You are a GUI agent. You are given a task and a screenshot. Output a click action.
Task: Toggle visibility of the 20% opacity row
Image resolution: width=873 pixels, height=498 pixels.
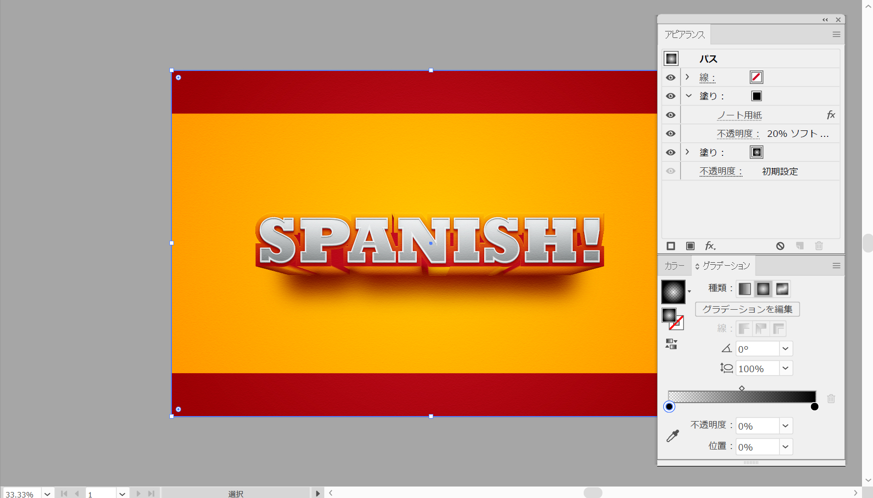click(x=671, y=133)
